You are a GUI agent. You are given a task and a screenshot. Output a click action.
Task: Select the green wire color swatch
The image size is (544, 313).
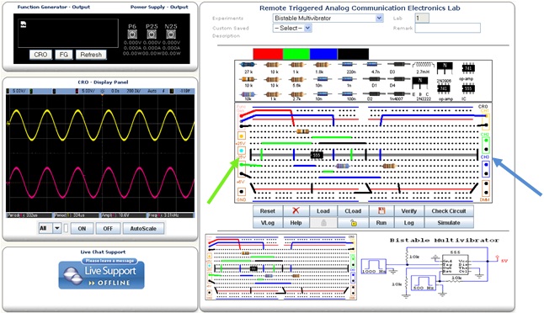pyautogui.click(x=296, y=54)
